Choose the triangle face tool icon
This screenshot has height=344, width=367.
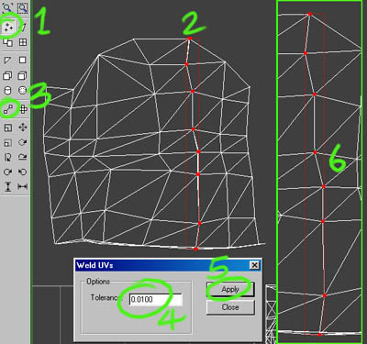tap(7, 60)
